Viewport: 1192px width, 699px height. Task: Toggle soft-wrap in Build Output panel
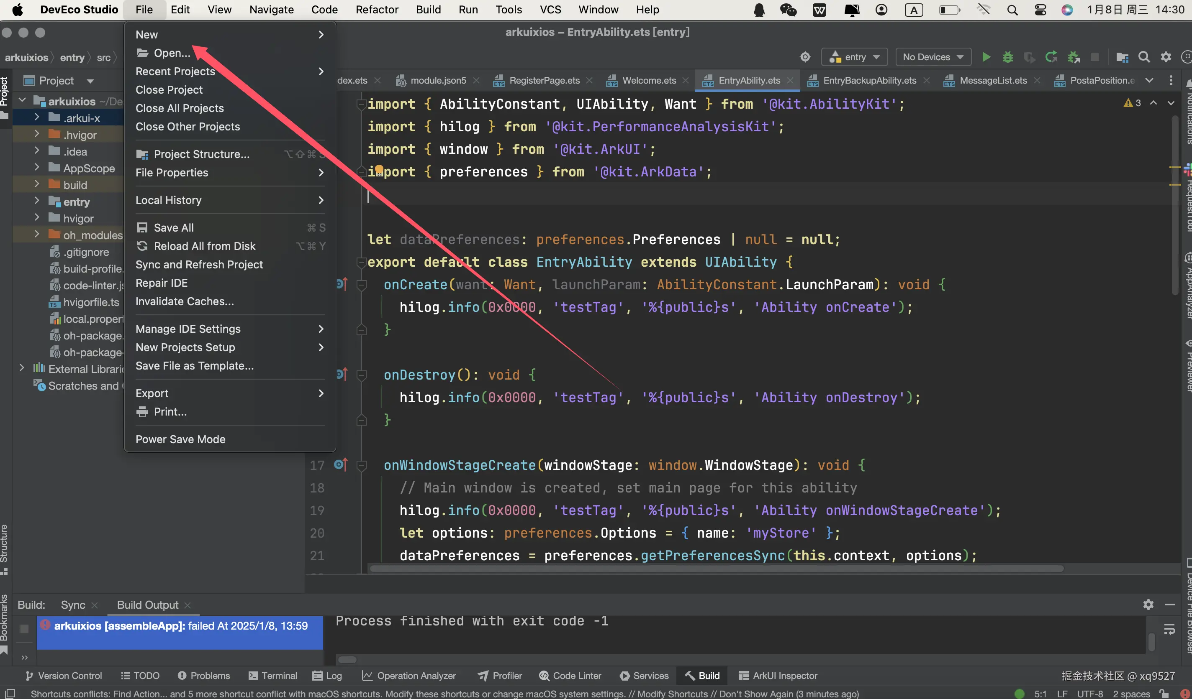click(x=1169, y=629)
